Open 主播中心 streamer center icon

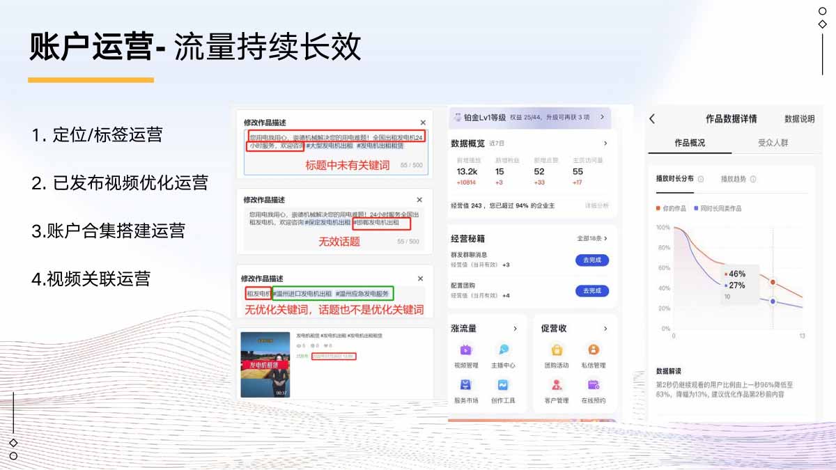[503, 350]
